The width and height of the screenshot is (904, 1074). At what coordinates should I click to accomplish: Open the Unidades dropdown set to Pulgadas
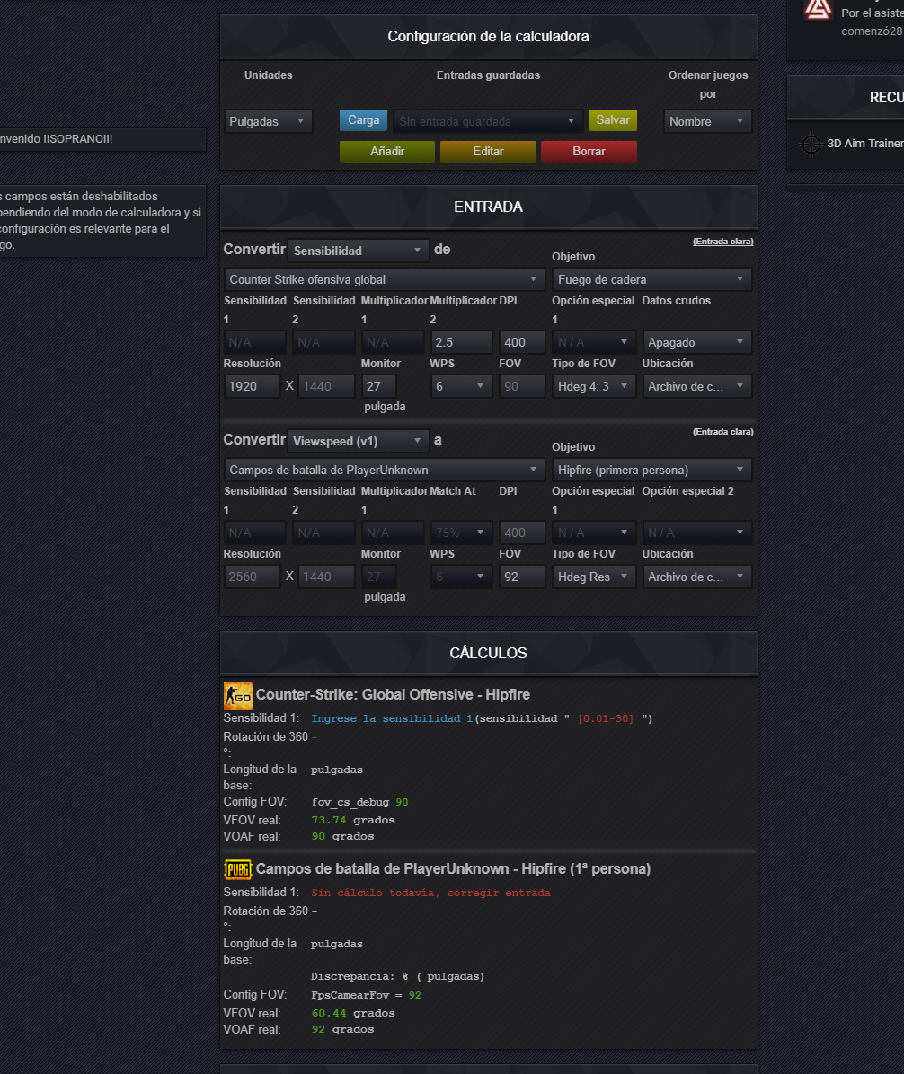268,121
